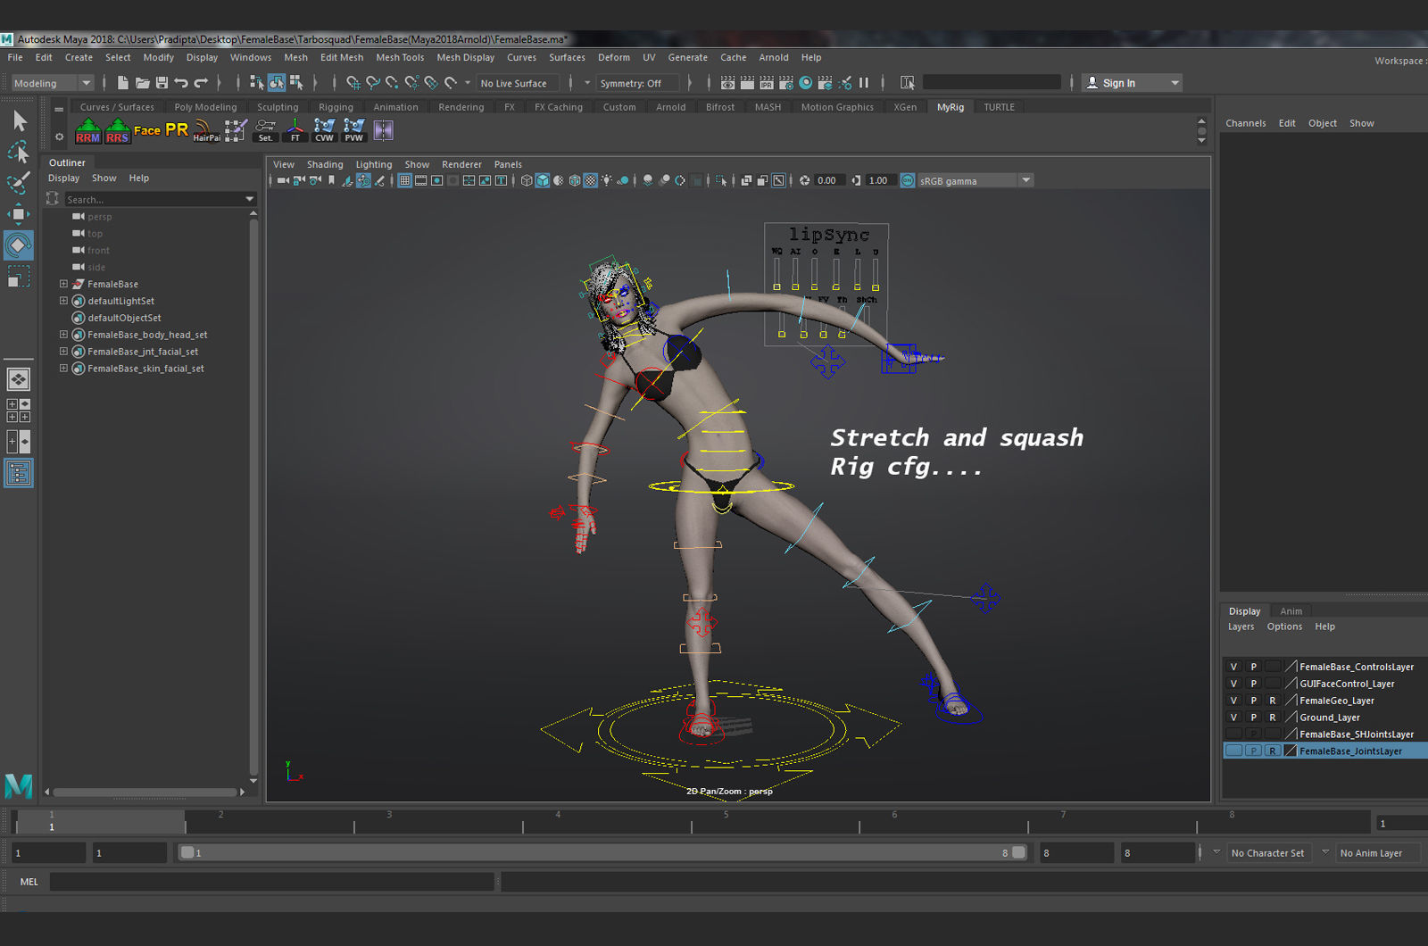Click the Save Scene disk icon
1428x946 pixels.
[162, 83]
